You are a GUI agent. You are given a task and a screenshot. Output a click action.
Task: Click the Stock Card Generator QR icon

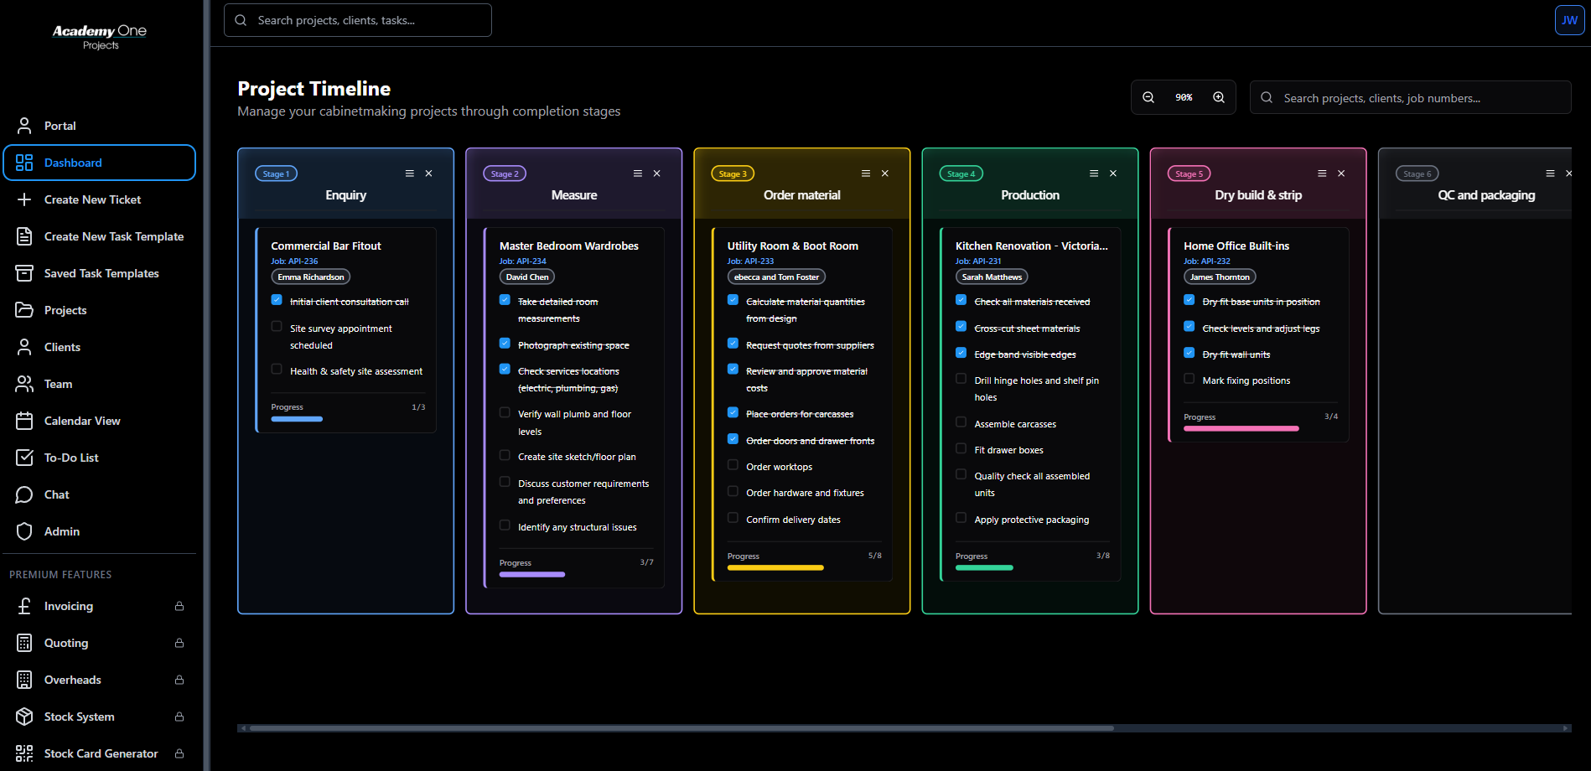[x=24, y=753]
